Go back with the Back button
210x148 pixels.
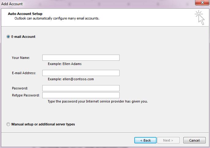[x=145, y=140]
